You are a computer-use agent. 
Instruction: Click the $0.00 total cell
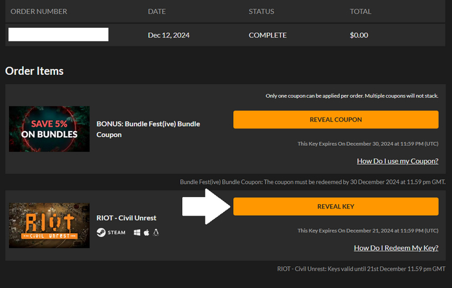coord(359,35)
